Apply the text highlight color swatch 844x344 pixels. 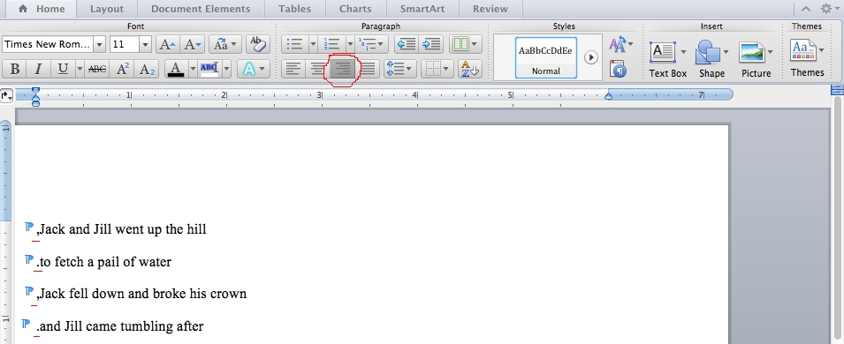(209, 69)
